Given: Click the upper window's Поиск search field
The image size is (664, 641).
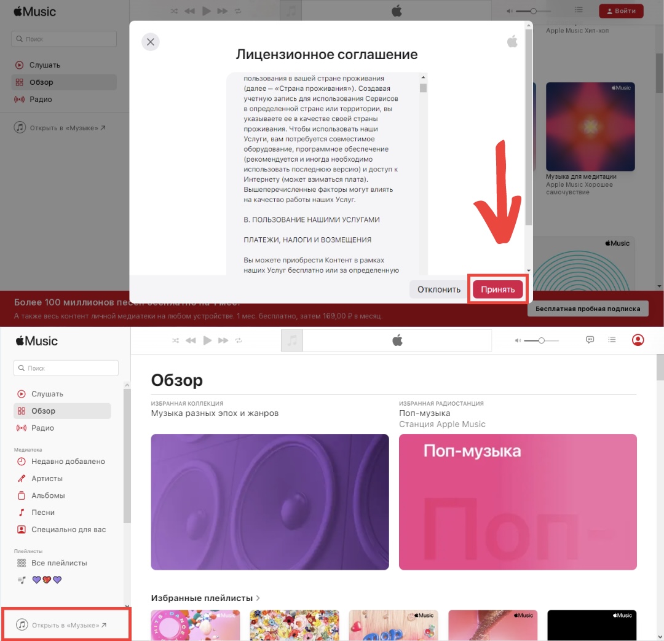Looking at the screenshot, I should click(x=64, y=39).
